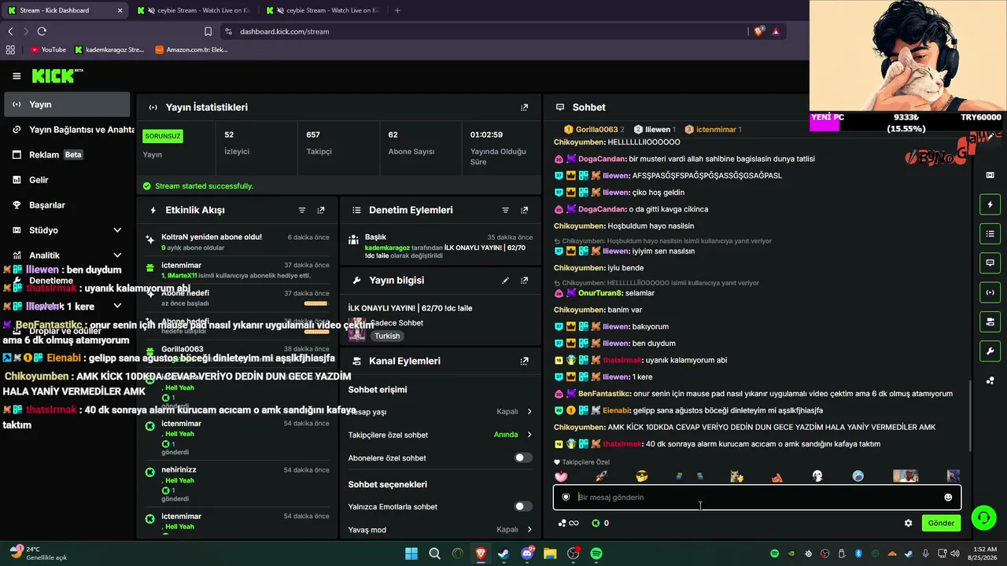Open the Amazon.com.tr bookmark
The height and width of the screenshot is (566, 1007).
coord(191,50)
